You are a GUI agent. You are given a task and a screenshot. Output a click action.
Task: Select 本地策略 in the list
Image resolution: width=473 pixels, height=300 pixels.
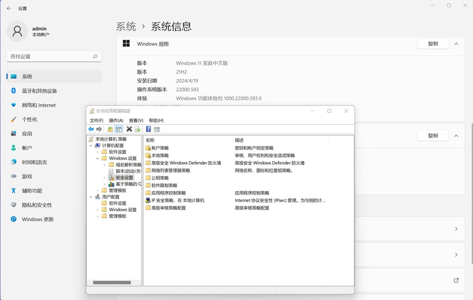[x=160, y=155]
